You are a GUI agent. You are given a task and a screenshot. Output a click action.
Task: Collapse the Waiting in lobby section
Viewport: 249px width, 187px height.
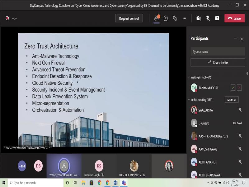pyautogui.click(x=189, y=77)
